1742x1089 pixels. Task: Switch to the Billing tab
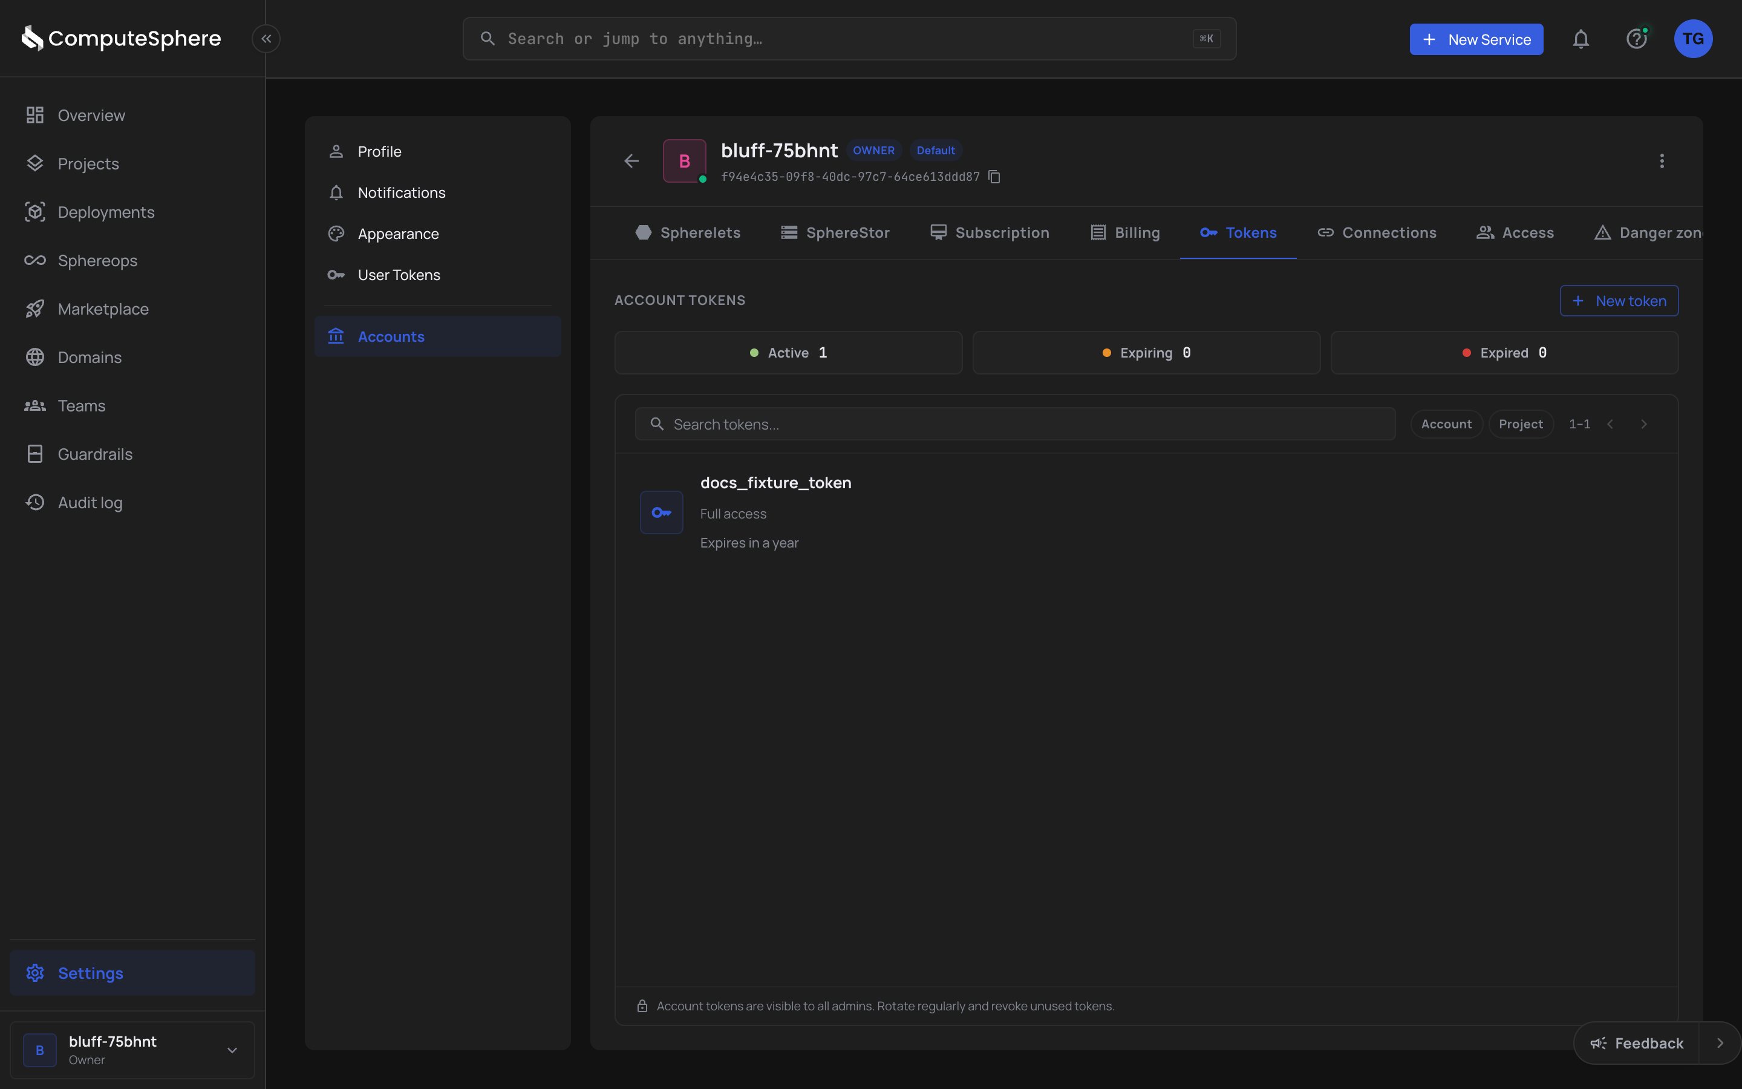pos(1125,233)
